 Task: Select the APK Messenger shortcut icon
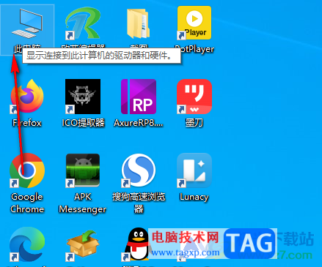(x=83, y=170)
